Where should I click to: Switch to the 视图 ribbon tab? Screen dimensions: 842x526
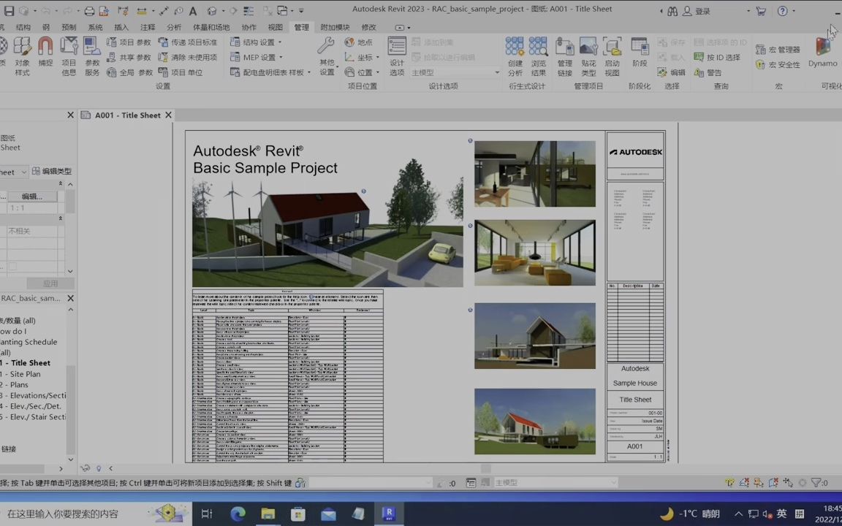[x=276, y=27]
